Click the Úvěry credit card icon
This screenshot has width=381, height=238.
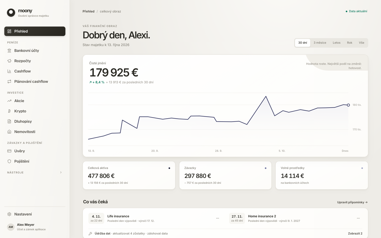pos(9,151)
